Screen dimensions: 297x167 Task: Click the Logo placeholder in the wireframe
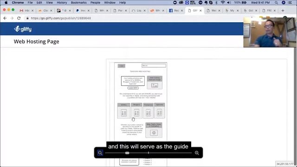click(122, 66)
